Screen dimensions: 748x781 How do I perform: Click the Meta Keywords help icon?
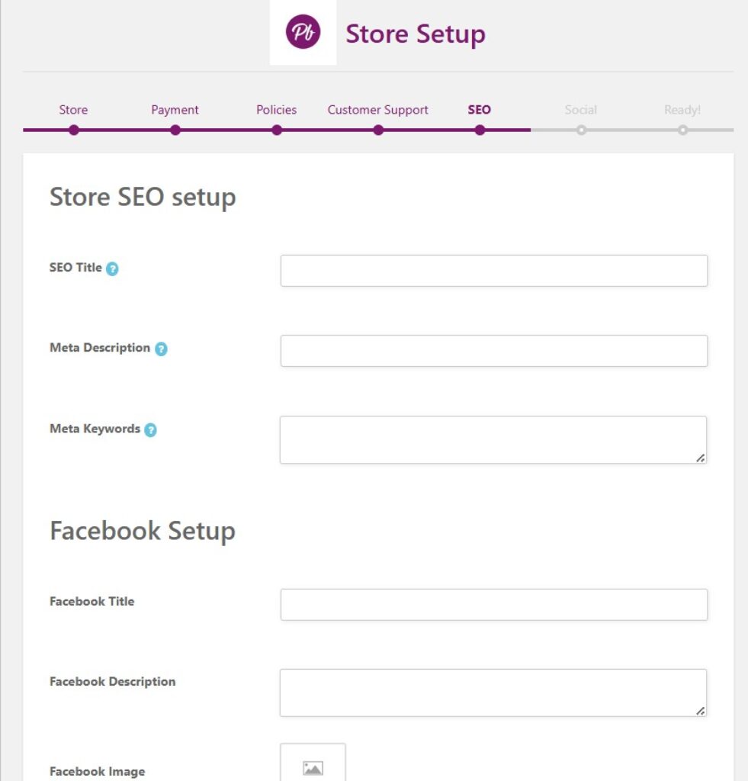point(151,430)
